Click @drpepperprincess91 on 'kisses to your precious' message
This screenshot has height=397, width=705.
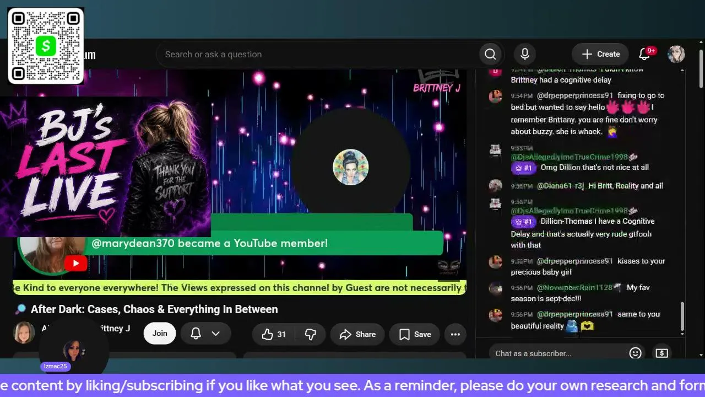click(x=575, y=261)
